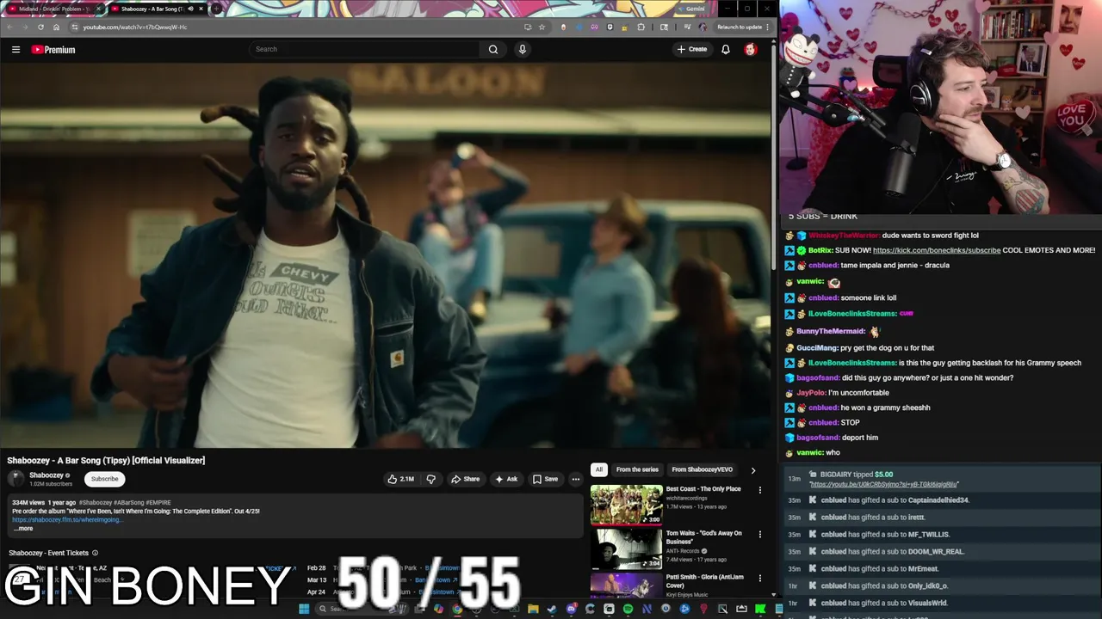Viewport: 1102px width, 619px height.
Task: Expand description with ...more
Action: click(x=23, y=529)
